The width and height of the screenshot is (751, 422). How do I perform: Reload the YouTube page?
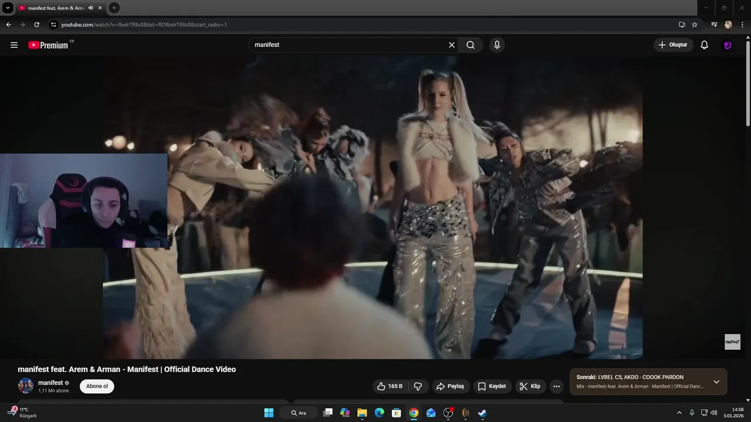click(x=36, y=25)
